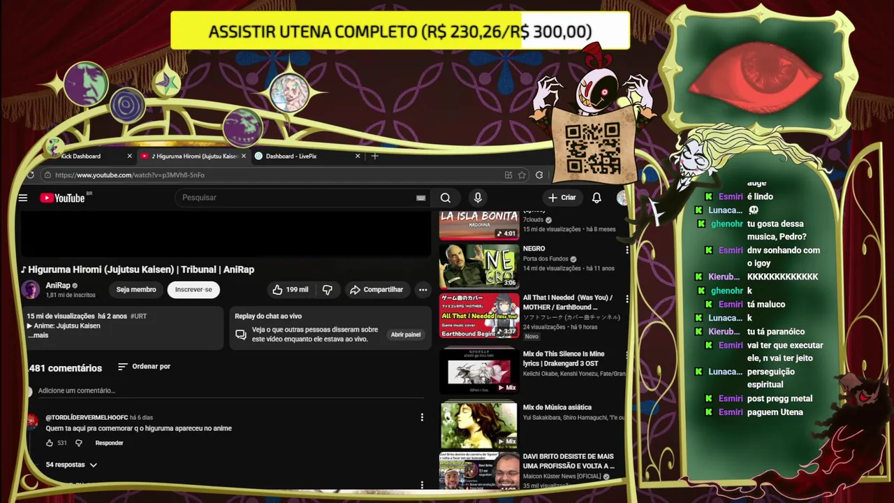Open the Ordenar por sort dropdown
Screen dimensions: 894x503
144,367
